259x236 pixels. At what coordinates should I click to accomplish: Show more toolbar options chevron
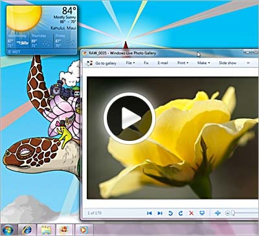tap(248, 63)
